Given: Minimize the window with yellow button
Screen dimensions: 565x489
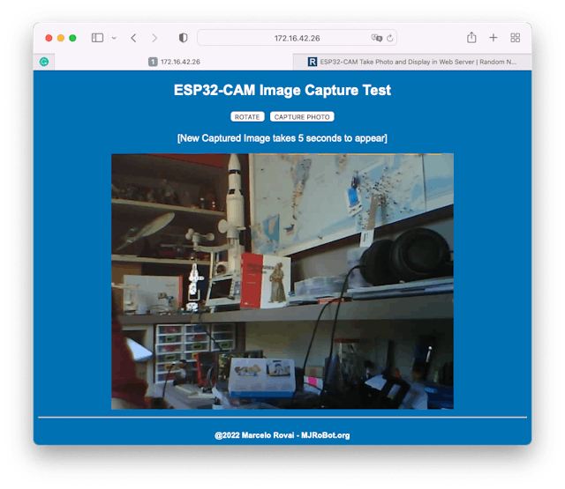Looking at the screenshot, I should [x=61, y=38].
